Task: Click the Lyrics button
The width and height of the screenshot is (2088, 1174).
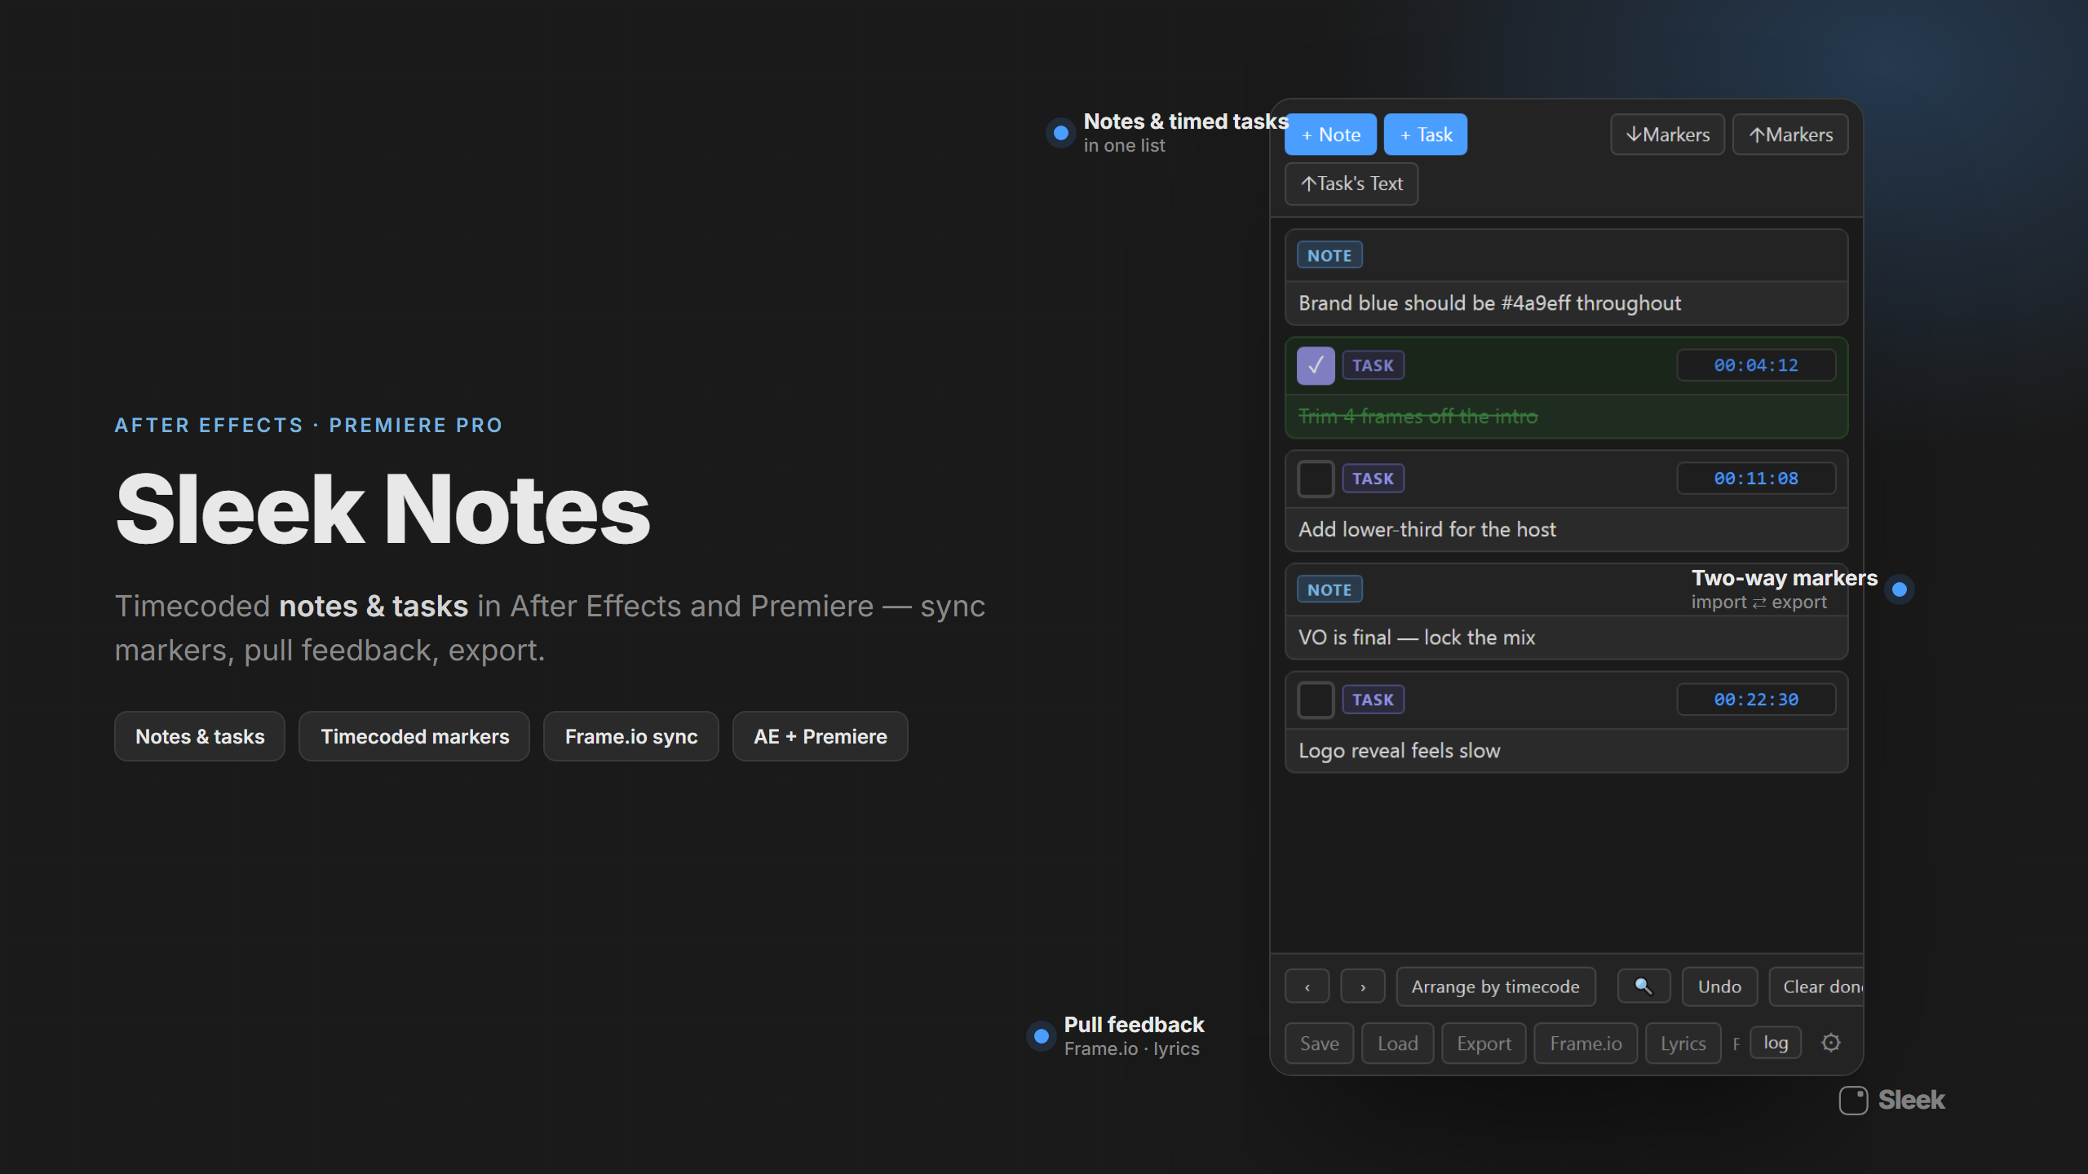Action: [1683, 1044]
